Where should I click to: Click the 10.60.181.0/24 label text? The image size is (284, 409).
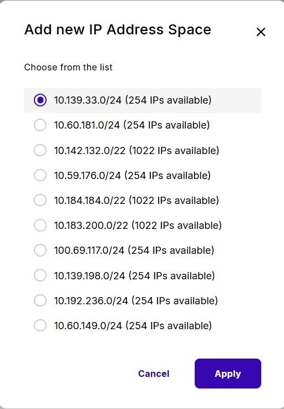coord(87,125)
